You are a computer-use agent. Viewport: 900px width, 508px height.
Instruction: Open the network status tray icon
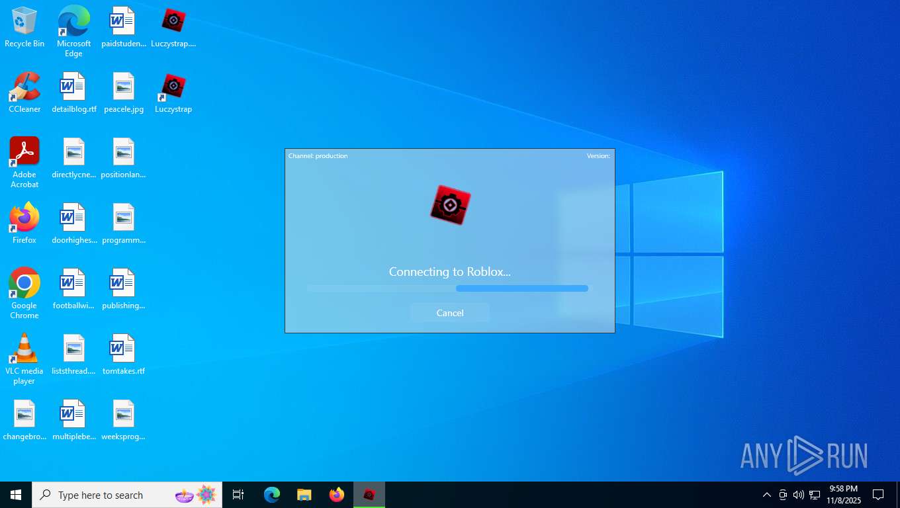pos(815,495)
